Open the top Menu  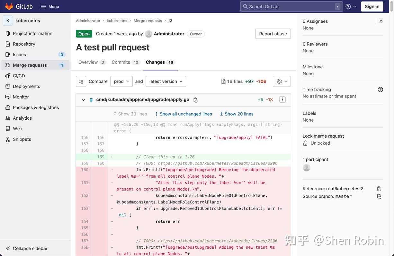(x=49, y=6)
